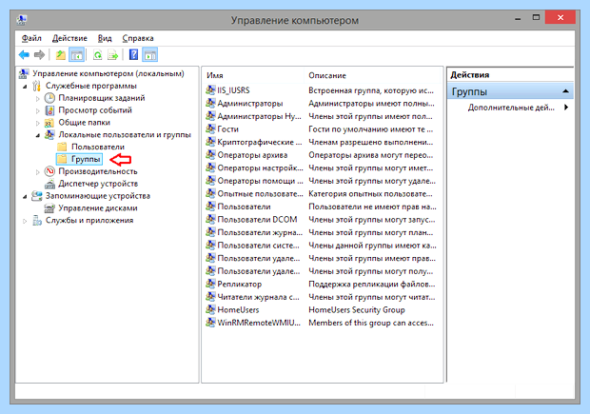
Task: Click the Refresh toolbar icon
Action: (97, 55)
